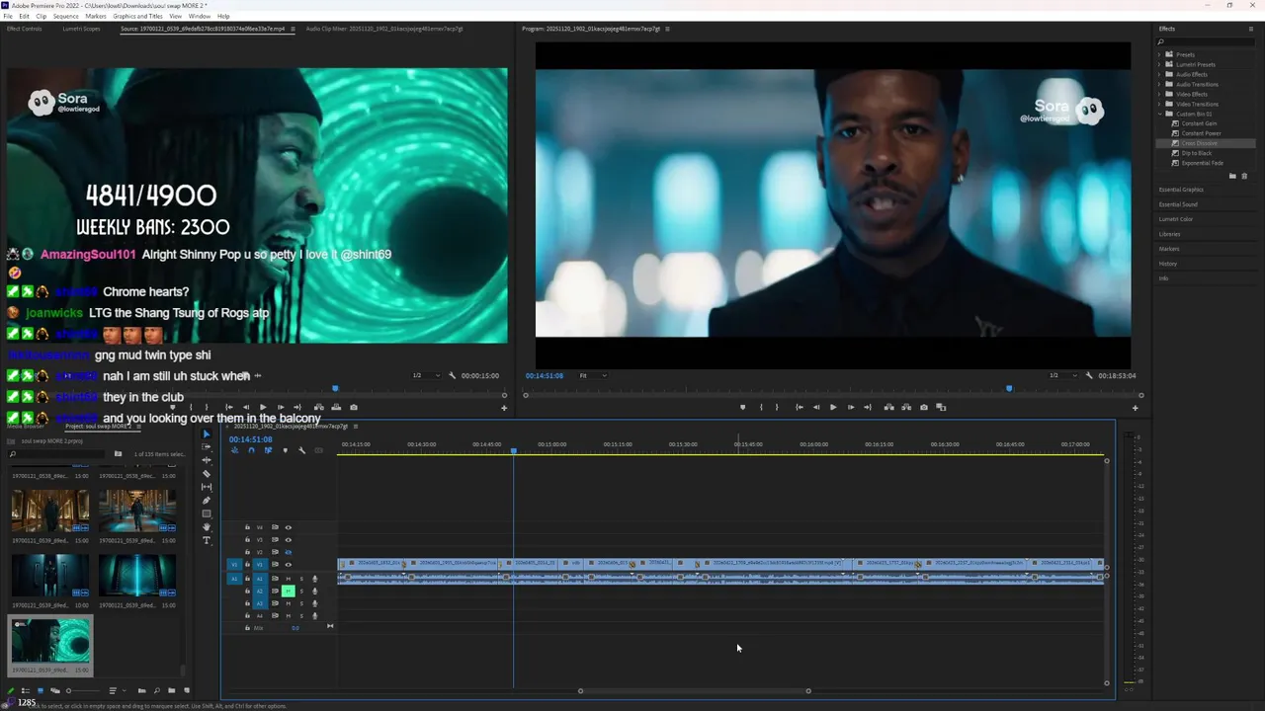
Task: Select the Type tool
Action: coord(207,540)
